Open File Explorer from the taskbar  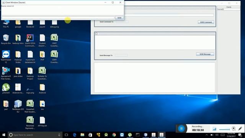pos(82,135)
